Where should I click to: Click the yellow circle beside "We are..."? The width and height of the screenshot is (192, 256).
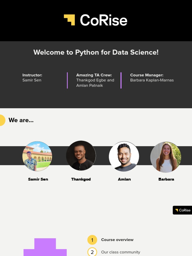pos(2,120)
